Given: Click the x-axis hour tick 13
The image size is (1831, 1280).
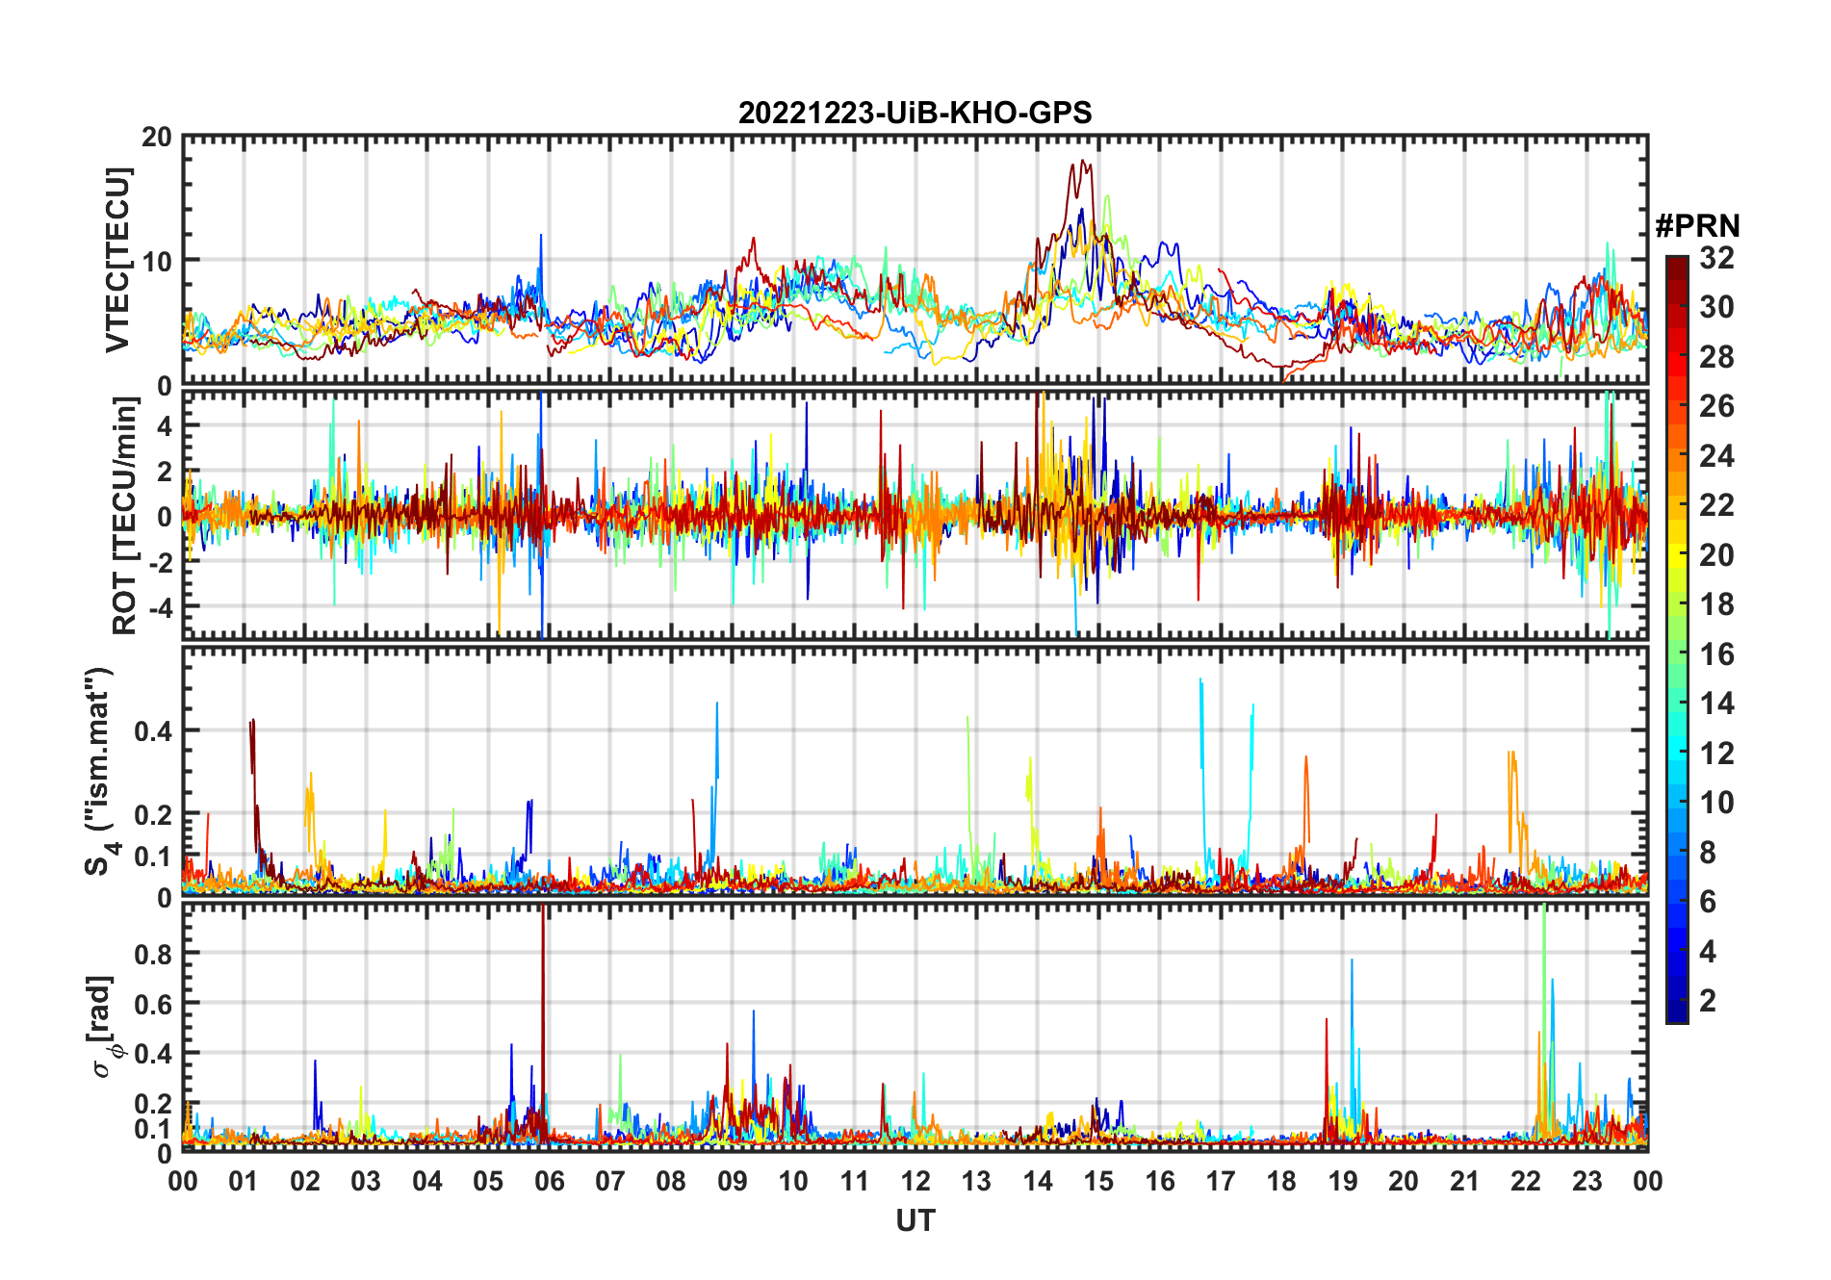Looking at the screenshot, I should (x=976, y=1181).
